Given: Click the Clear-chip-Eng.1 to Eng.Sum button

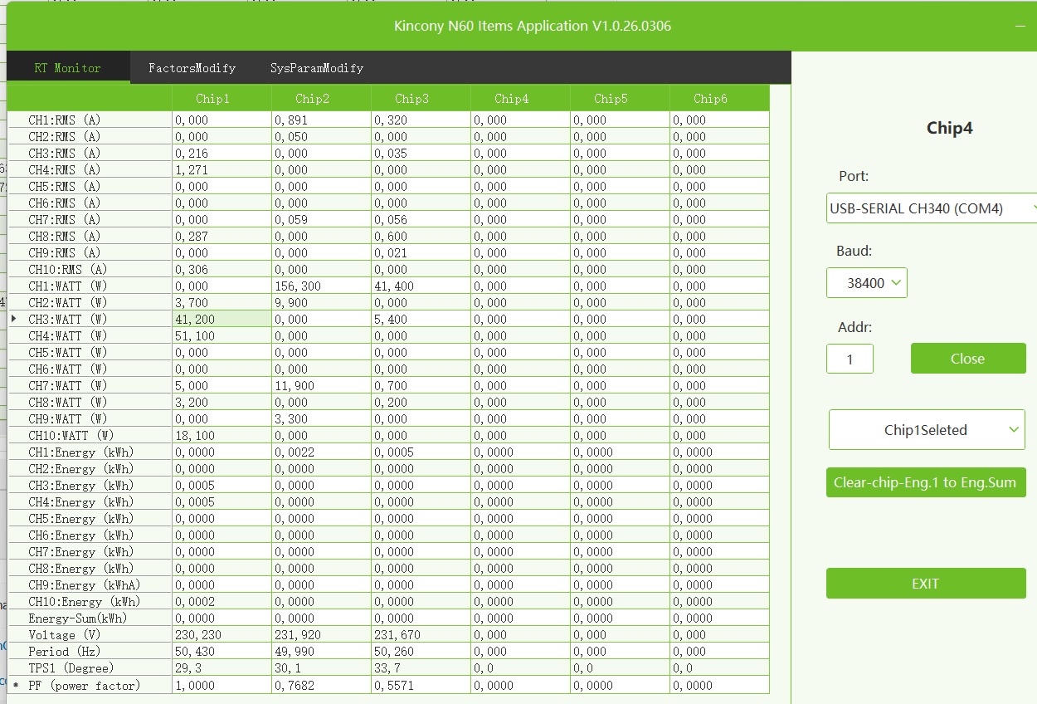Looking at the screenshot, I should [x=925, y=482].
